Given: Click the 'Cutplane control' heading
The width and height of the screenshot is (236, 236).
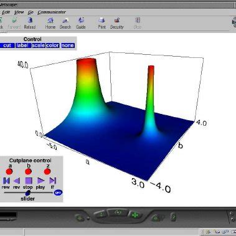Looking at the screenshot, I should (x=31, y=161).
